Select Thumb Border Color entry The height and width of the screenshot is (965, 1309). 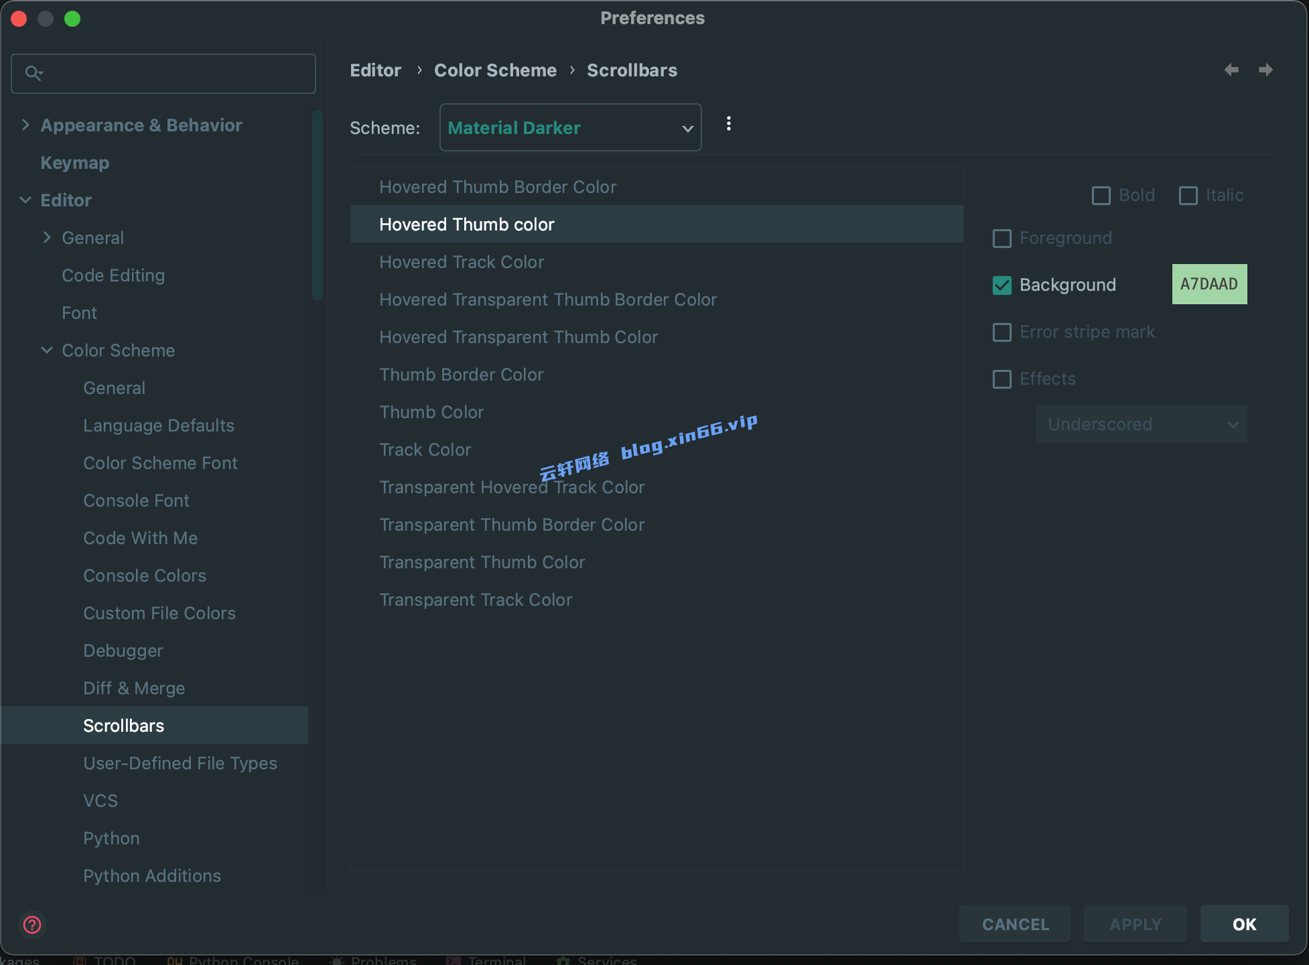pyautogui.click(x=657, y=374)
